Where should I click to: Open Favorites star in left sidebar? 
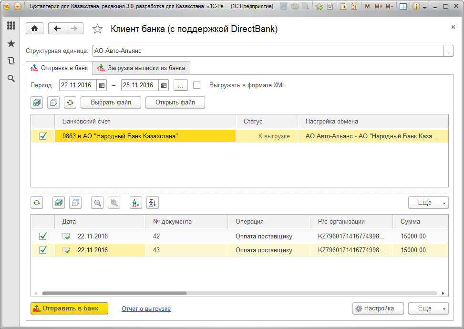click(11, 43)
